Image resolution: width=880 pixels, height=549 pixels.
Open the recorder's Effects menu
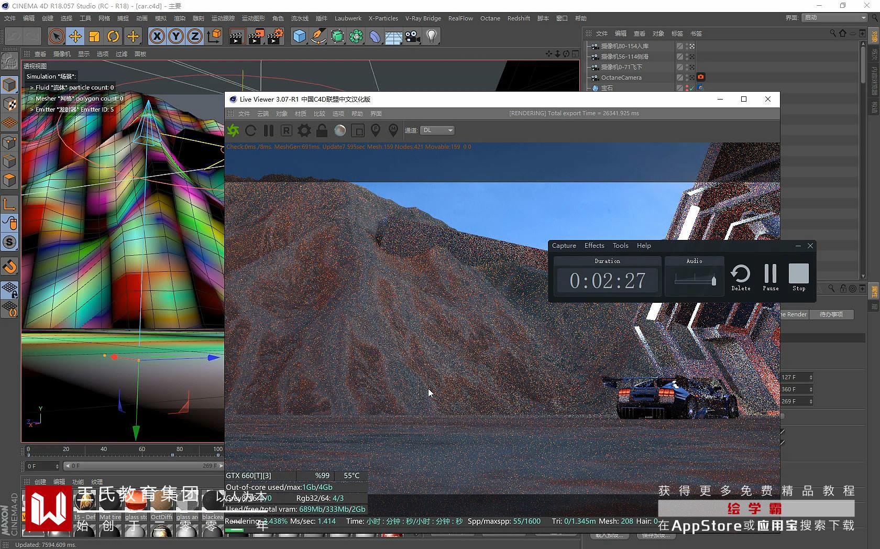coord(595,246)
